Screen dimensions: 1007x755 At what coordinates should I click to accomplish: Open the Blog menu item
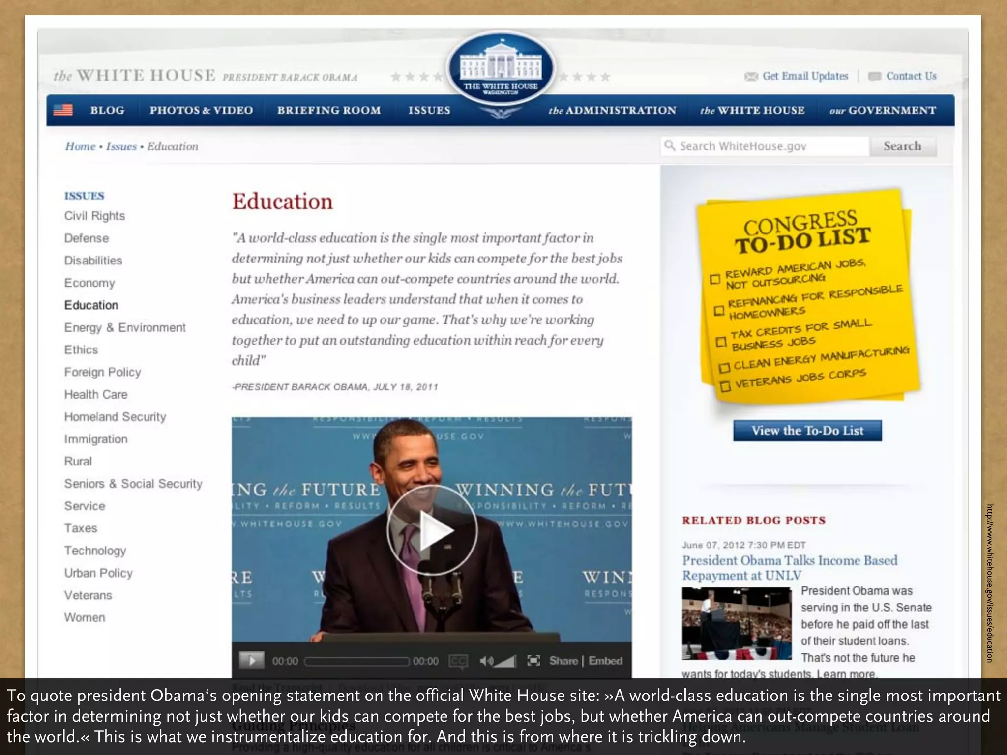tap(107, 110)
